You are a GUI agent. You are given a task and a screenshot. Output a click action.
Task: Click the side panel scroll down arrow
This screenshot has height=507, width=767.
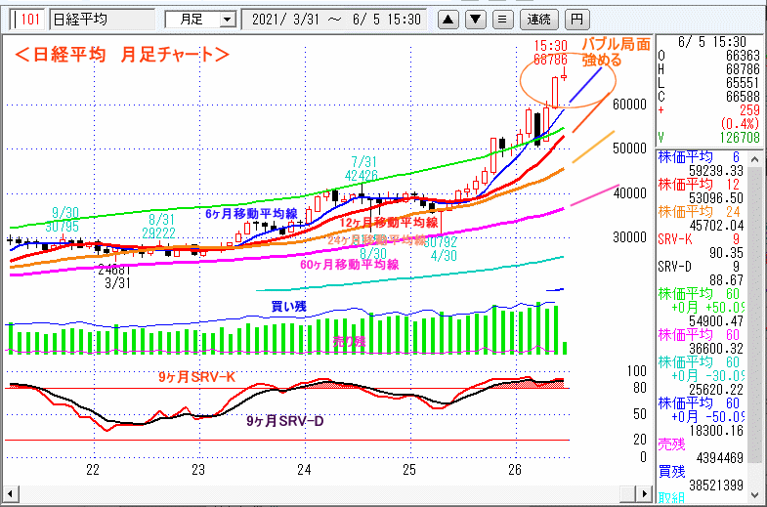(754, 494)
